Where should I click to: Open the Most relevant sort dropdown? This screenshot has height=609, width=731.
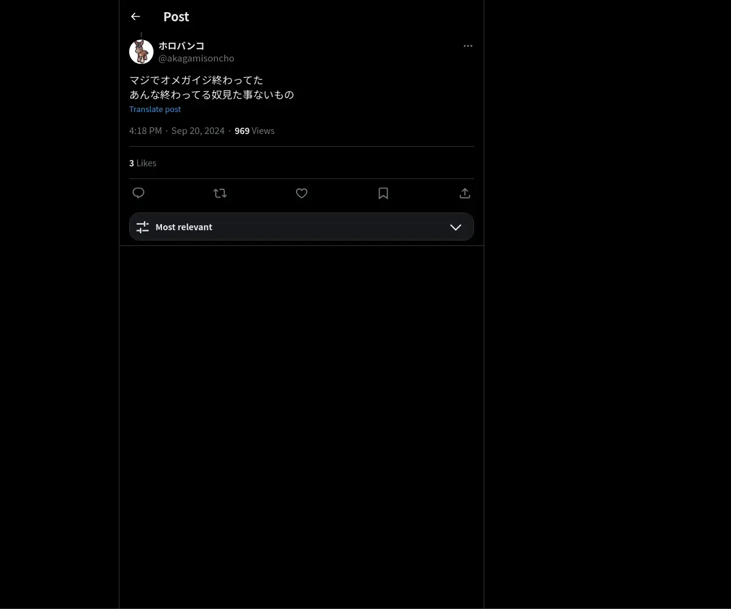point(302,227)
